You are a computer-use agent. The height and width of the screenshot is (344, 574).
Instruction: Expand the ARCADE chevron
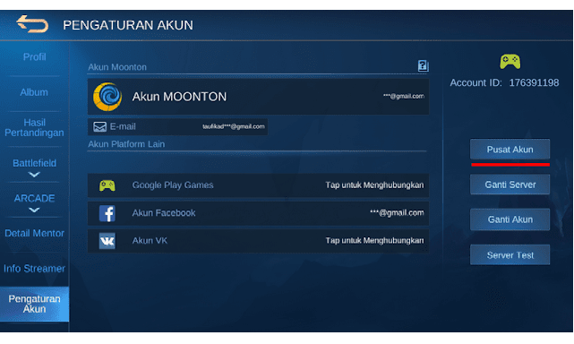[x=34, y=210]
